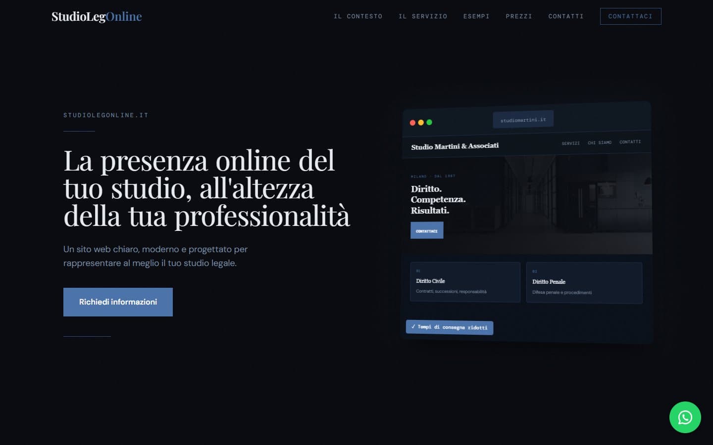This screenshot has height=445, width=713.
Task: Click Servizi in the mockup navigation
Action: click(x=570, y=143)
